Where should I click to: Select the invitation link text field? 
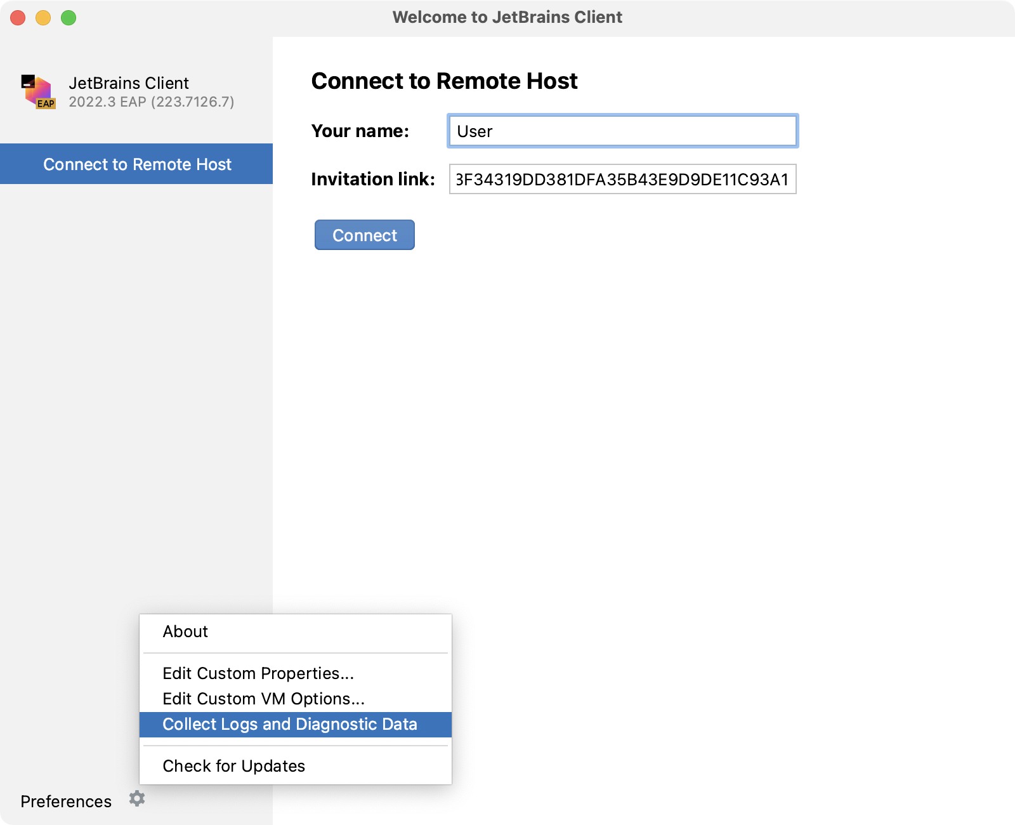(x=622, y=180)
